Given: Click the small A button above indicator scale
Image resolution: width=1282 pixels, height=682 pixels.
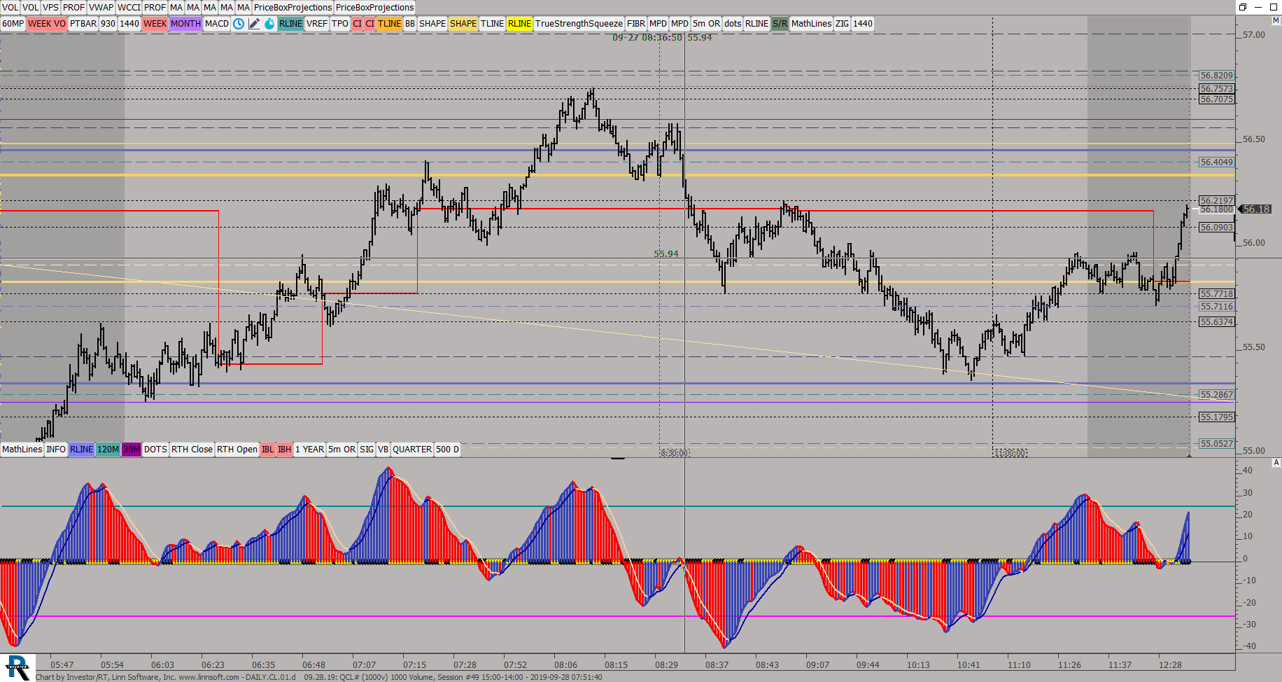Looking at the screenshot, I should [1276, 463].
